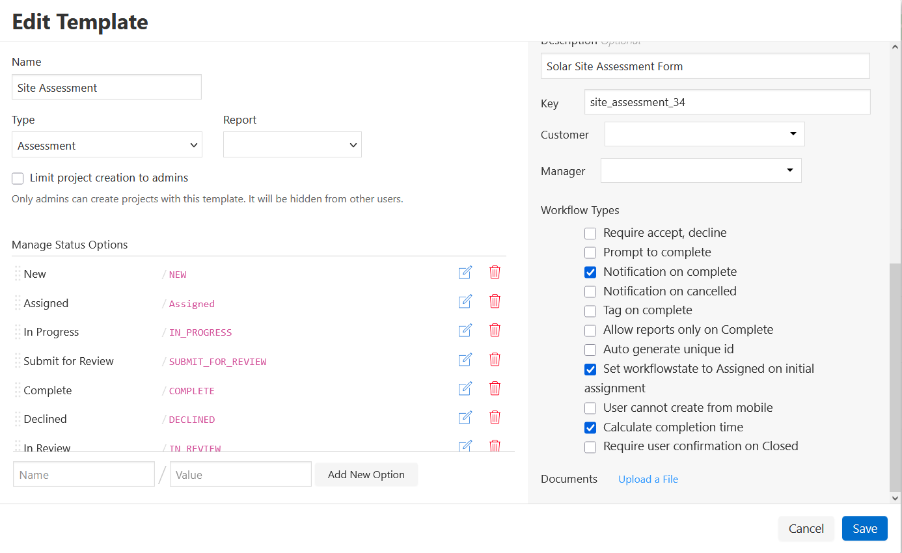Delete the Assigned status option
This screenshot has height=553, width=902.
click(x=495, y=301)
